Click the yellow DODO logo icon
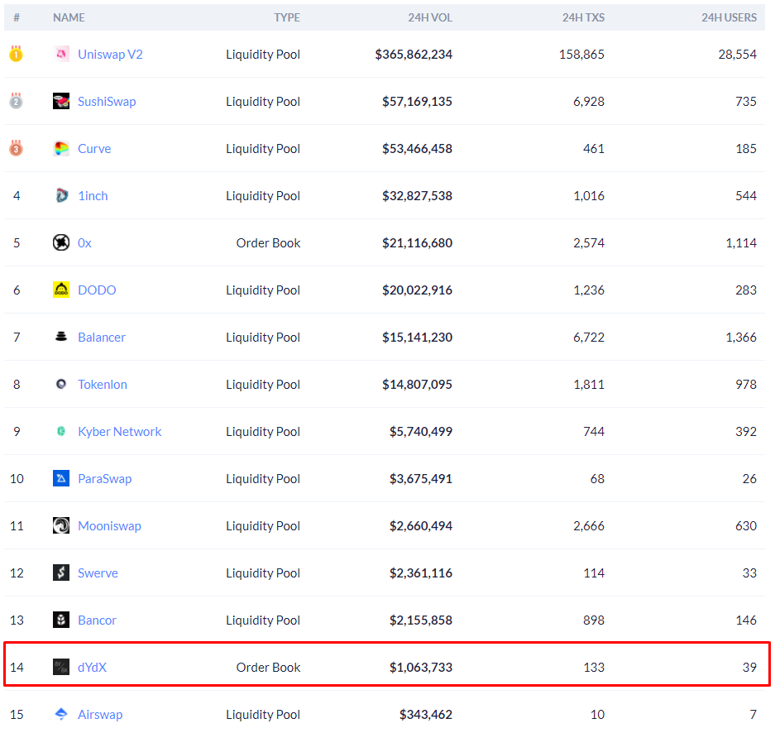The width and height of the screenshot is (775, 733). [x=61, y=290]
